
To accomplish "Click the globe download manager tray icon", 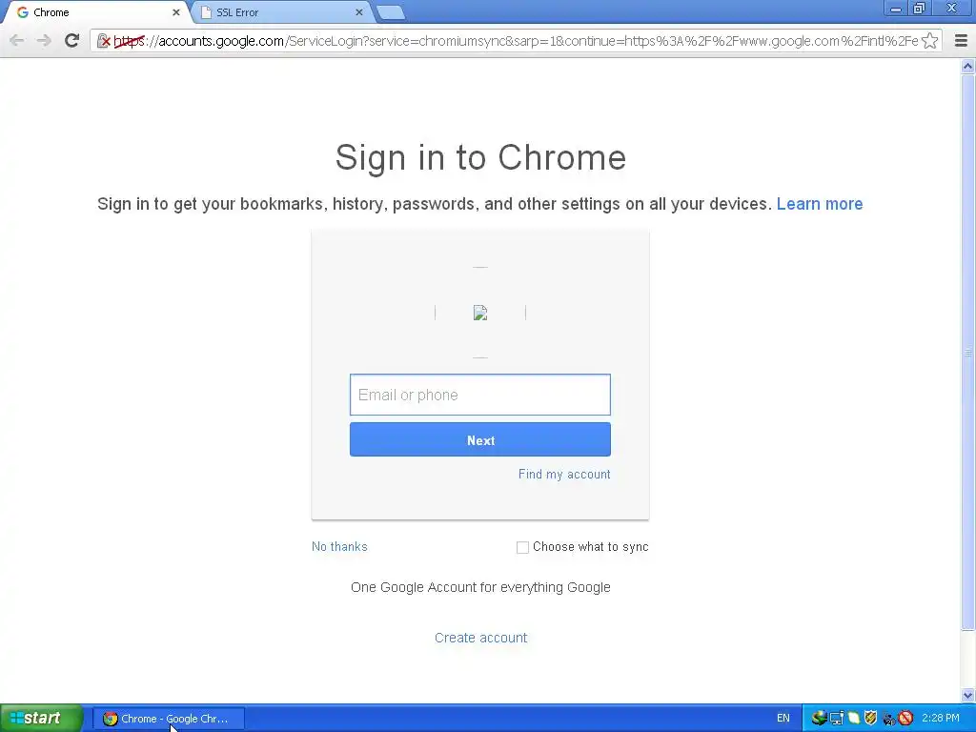I will pyautogui.click(x=819, y=719).
